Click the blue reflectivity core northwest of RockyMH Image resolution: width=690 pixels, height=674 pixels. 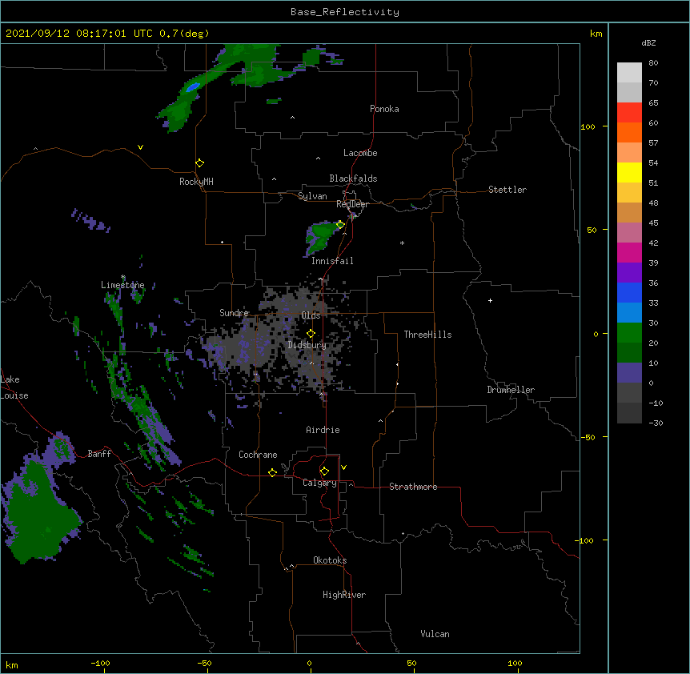(x=193, y=86)
